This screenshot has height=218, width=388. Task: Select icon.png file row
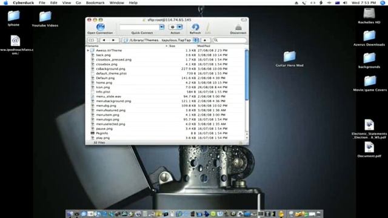(165, 87)
